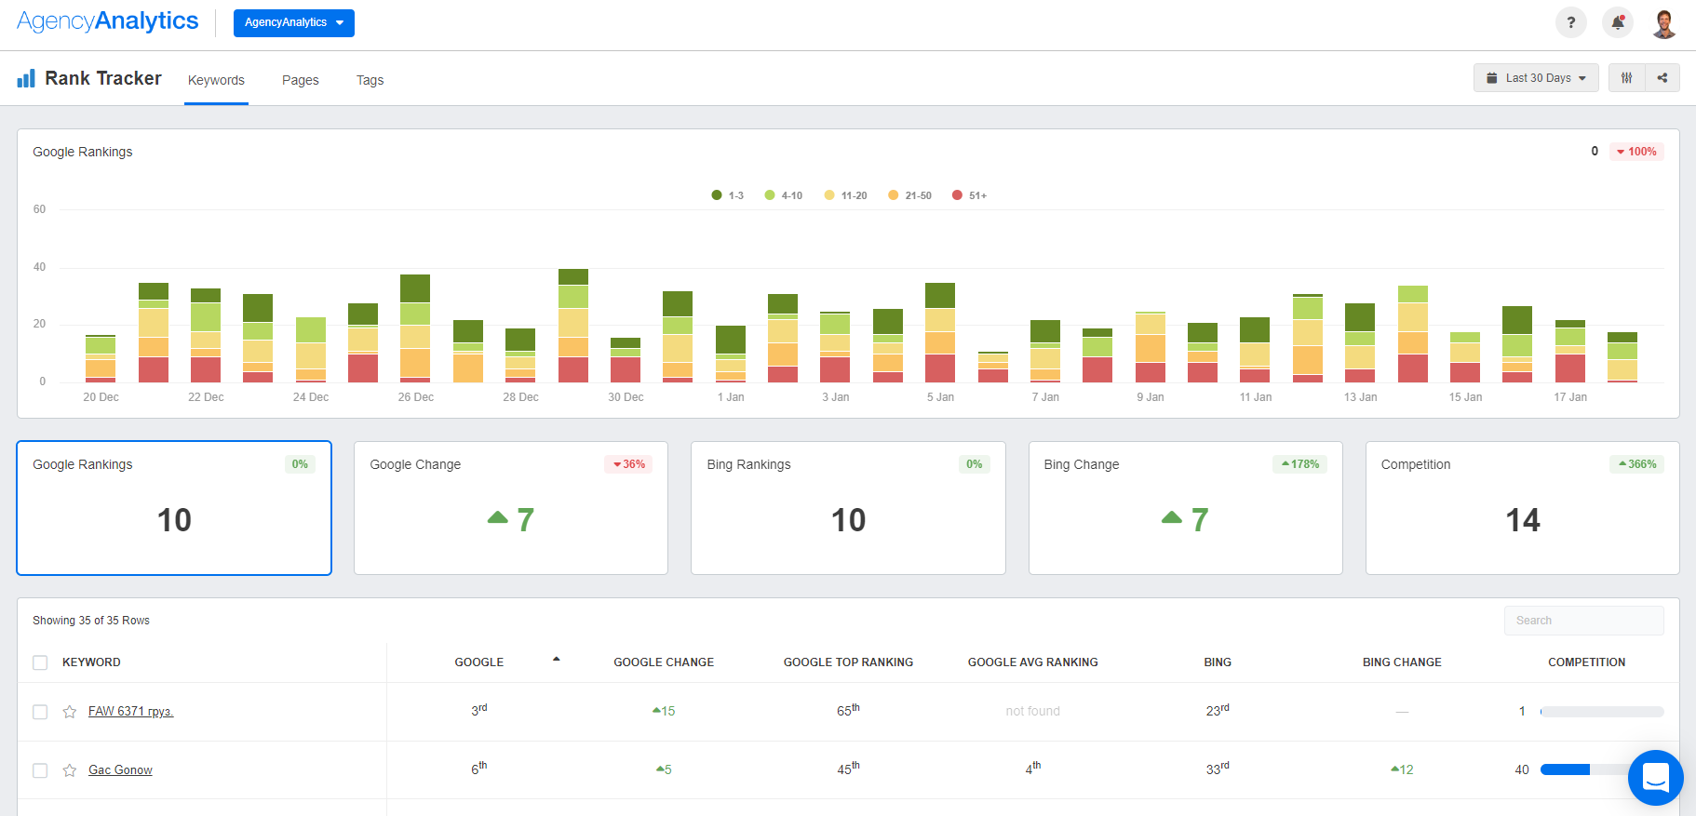Check the select-all keywords checkbox
1696x816 pixels.
click(40, 662)
